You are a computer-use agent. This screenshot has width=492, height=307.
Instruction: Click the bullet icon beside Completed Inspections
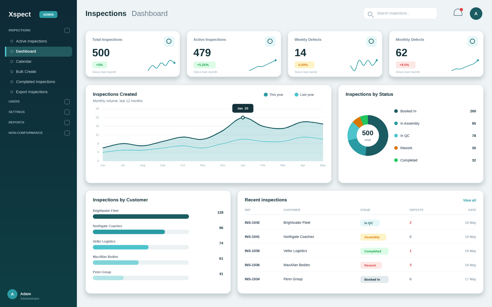coord(12,82)
